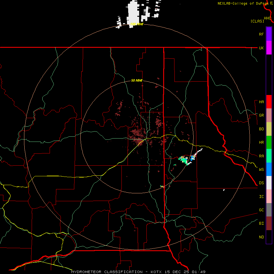274x274 pixels.
Task: Click the HR green legend swatch
Action: pos(269,142)
